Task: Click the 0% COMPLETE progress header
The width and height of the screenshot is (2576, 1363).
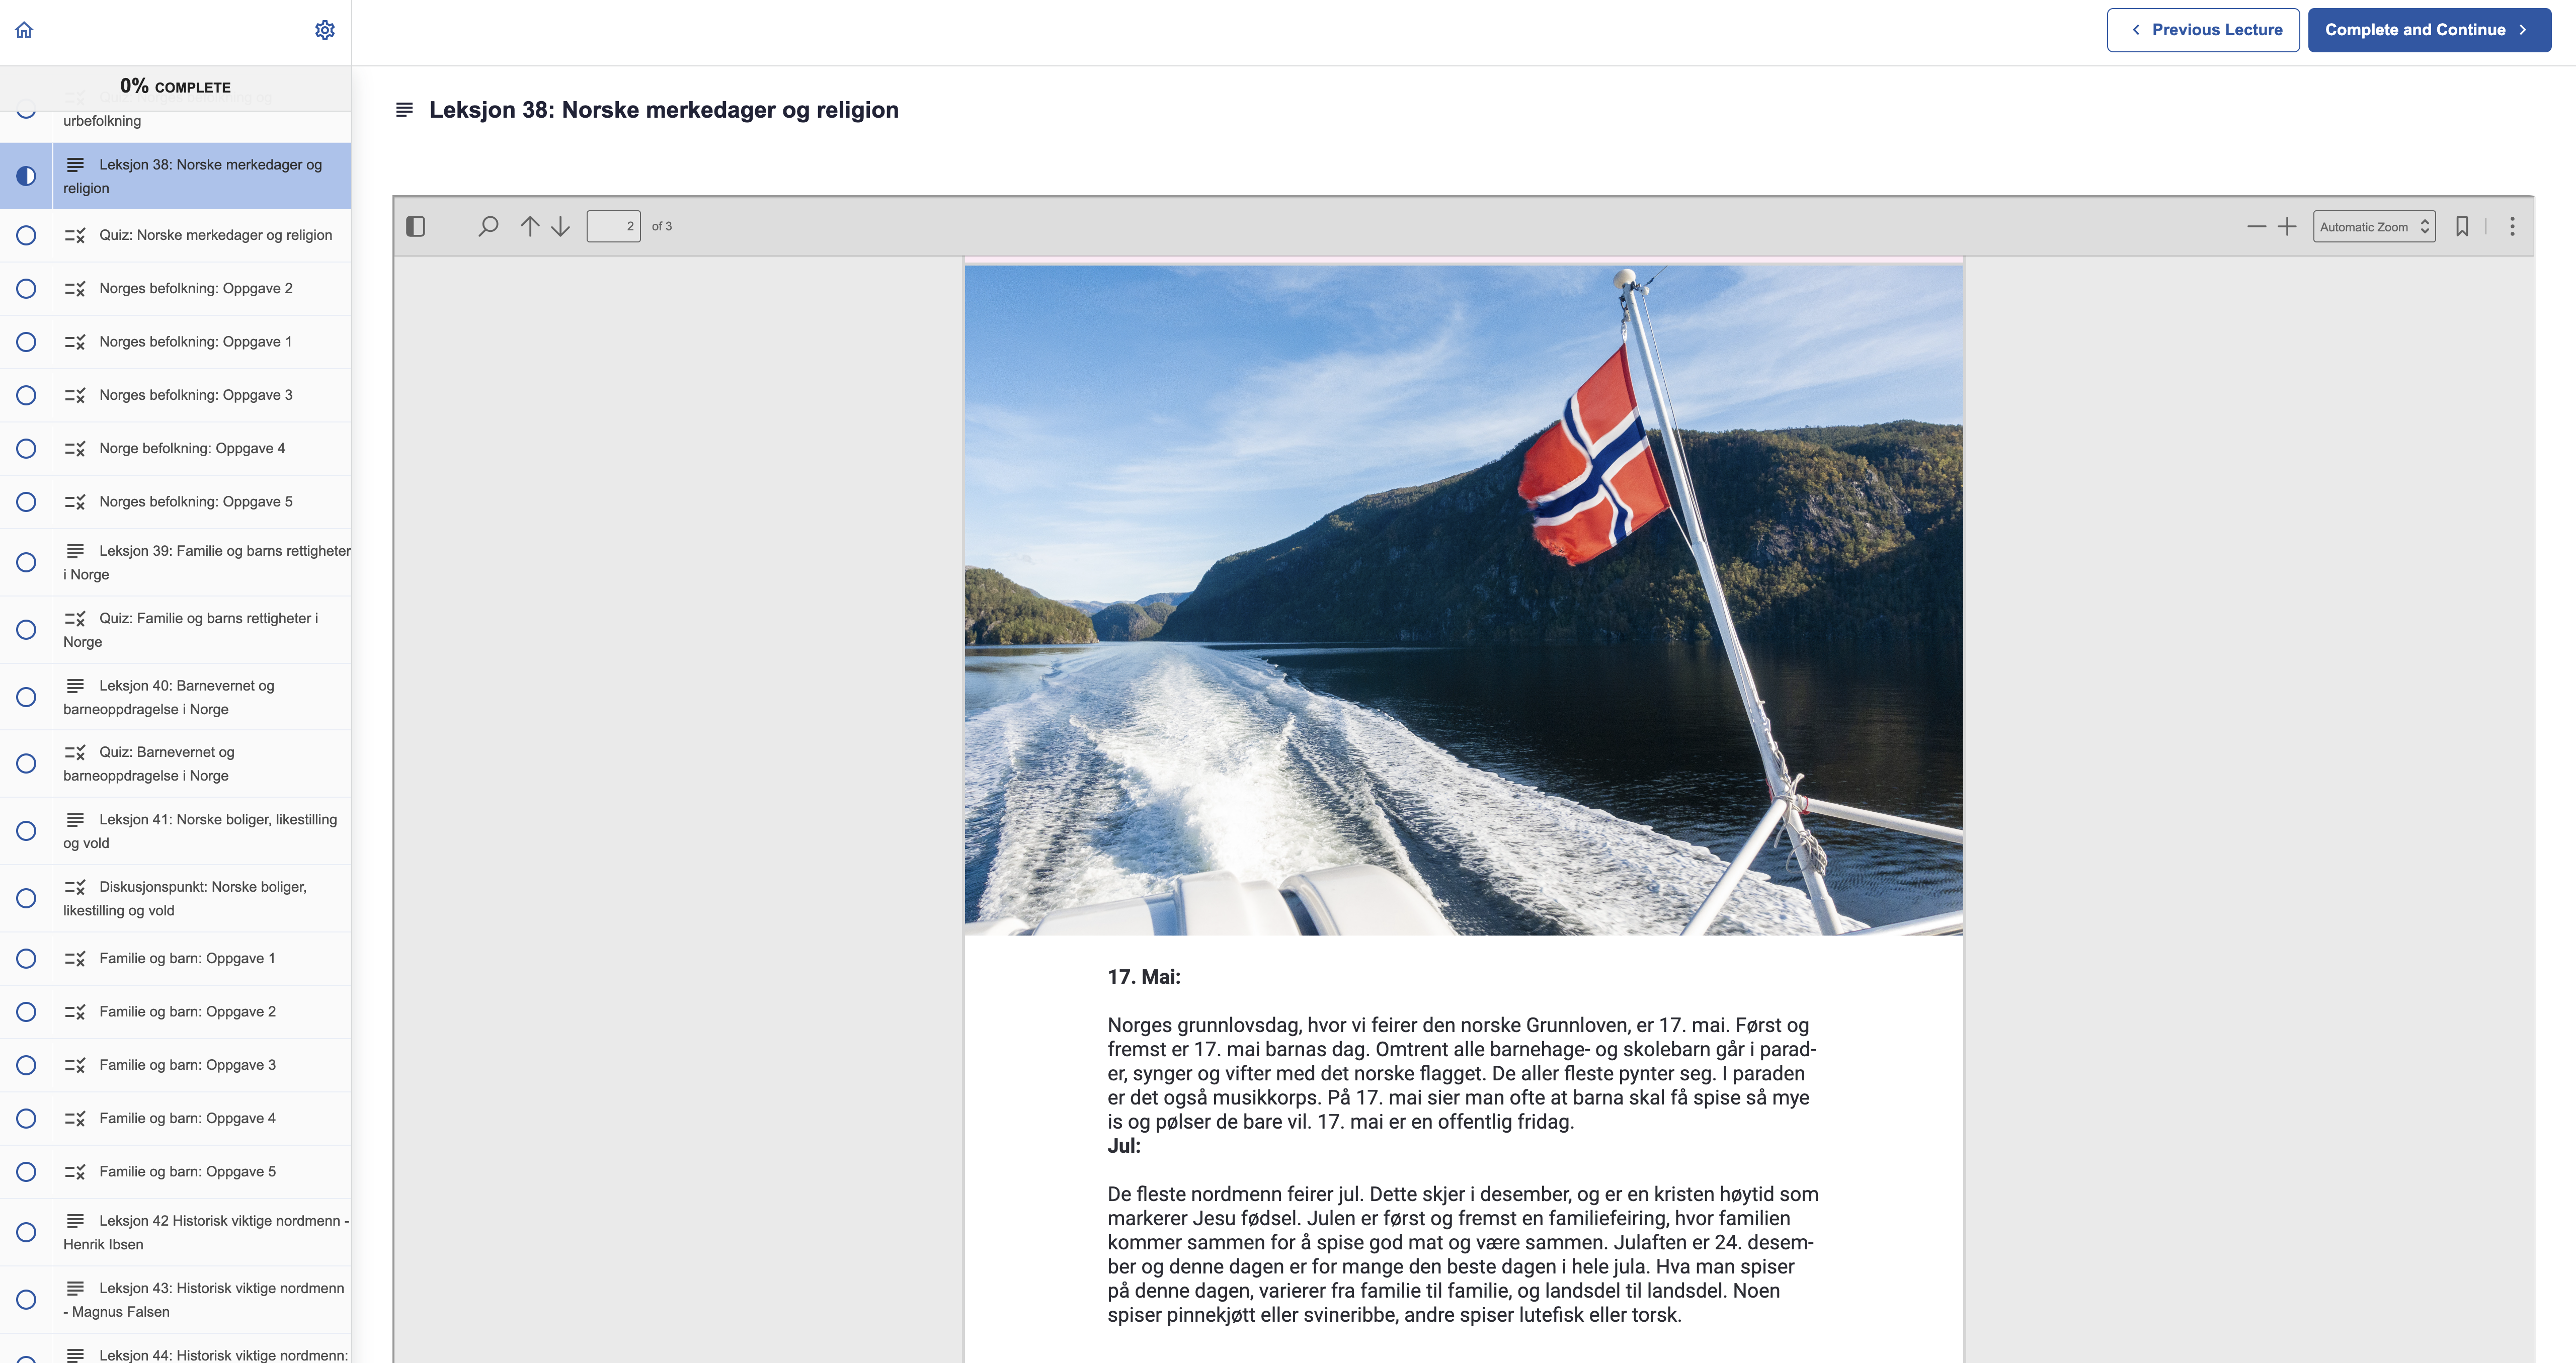Action: click(x=175, y=87)
